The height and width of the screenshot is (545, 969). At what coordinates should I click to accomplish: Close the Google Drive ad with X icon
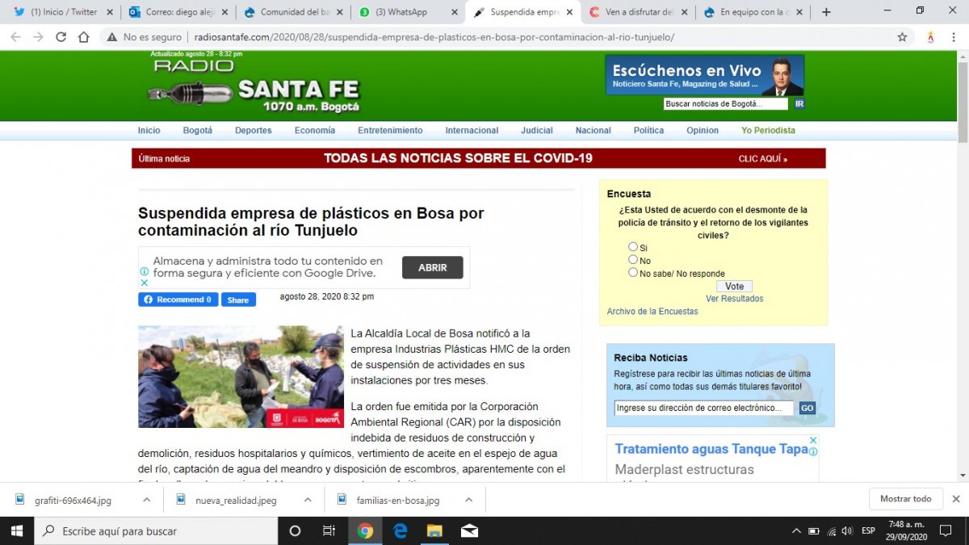pos(145,283)
